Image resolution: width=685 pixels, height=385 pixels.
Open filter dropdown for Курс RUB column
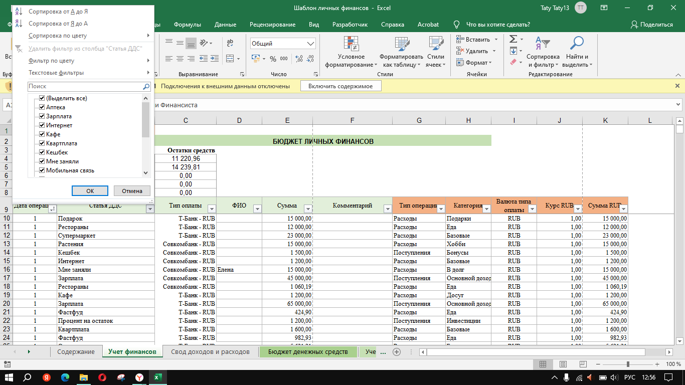(577, 209)
